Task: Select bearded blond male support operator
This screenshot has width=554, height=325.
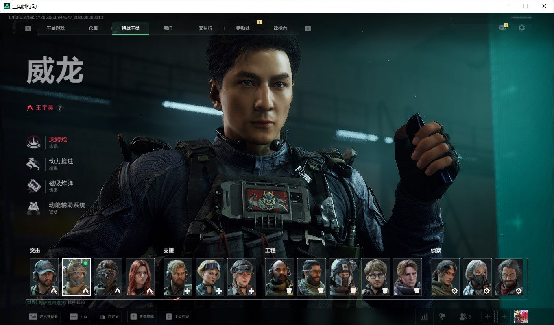Action: point(178,277)
